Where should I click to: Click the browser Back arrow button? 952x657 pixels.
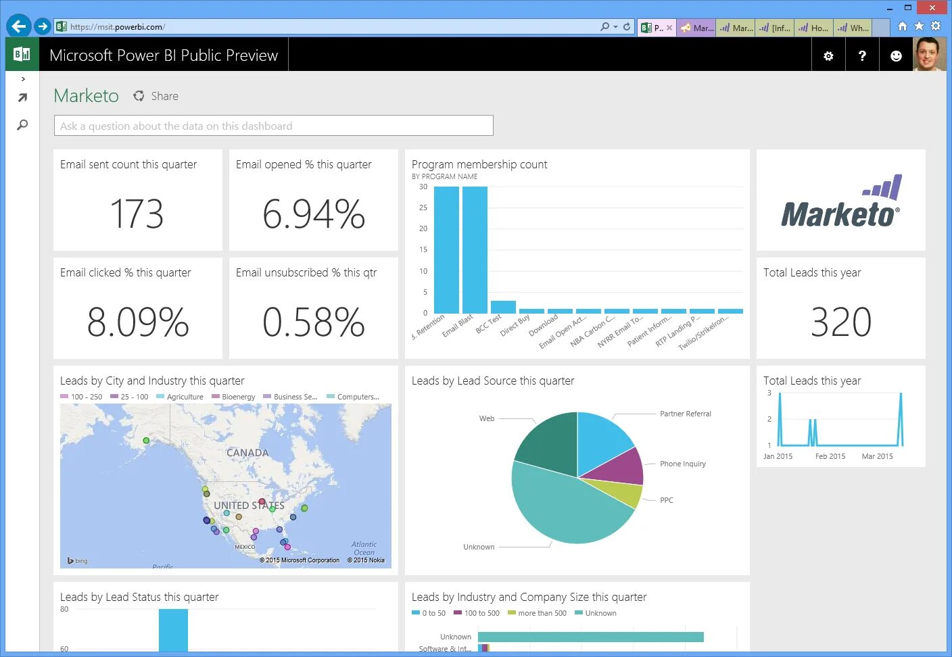19,26
